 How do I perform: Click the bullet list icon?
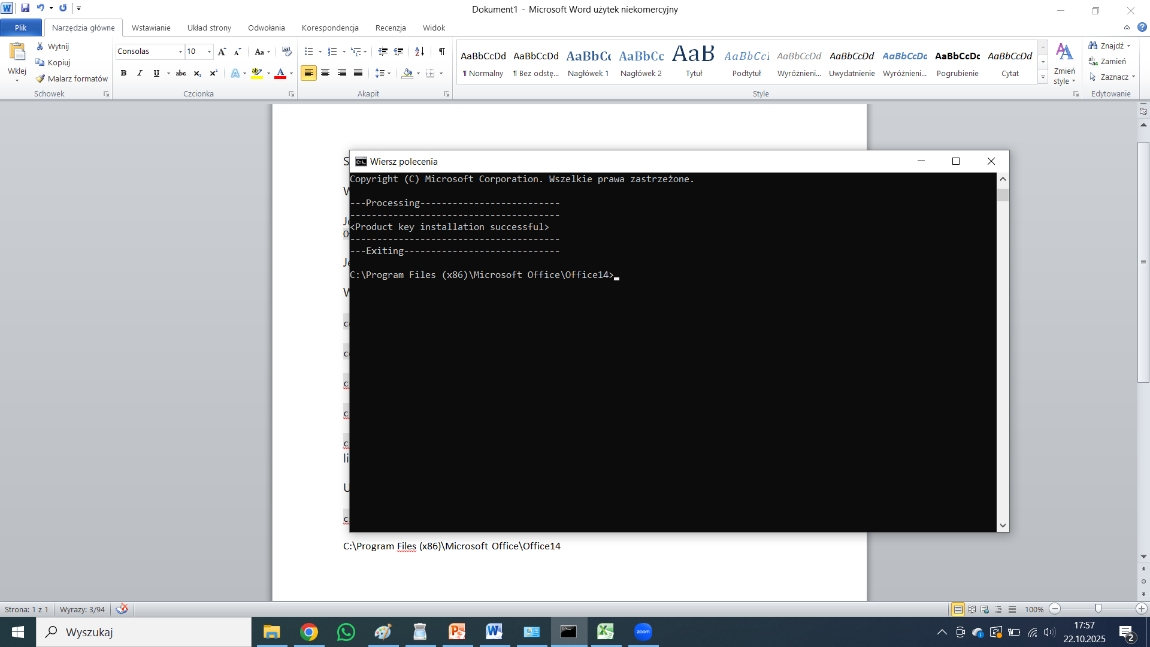309,52
